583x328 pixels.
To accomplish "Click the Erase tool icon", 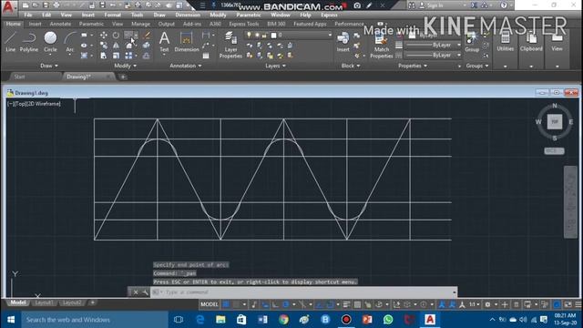I will coord(147,36).
